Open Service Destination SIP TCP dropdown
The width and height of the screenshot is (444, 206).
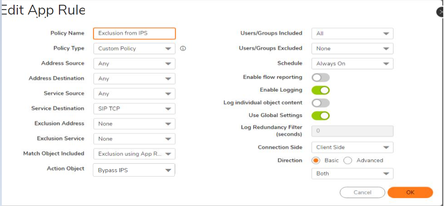[134, 109]
